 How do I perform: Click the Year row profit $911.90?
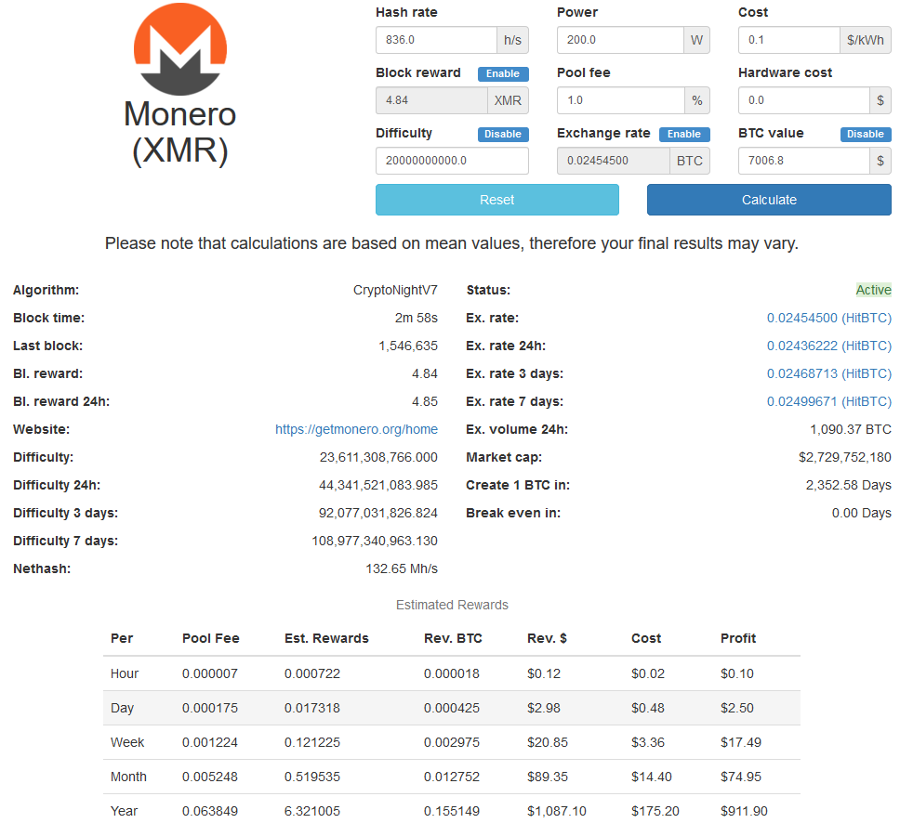coord(744,811)
